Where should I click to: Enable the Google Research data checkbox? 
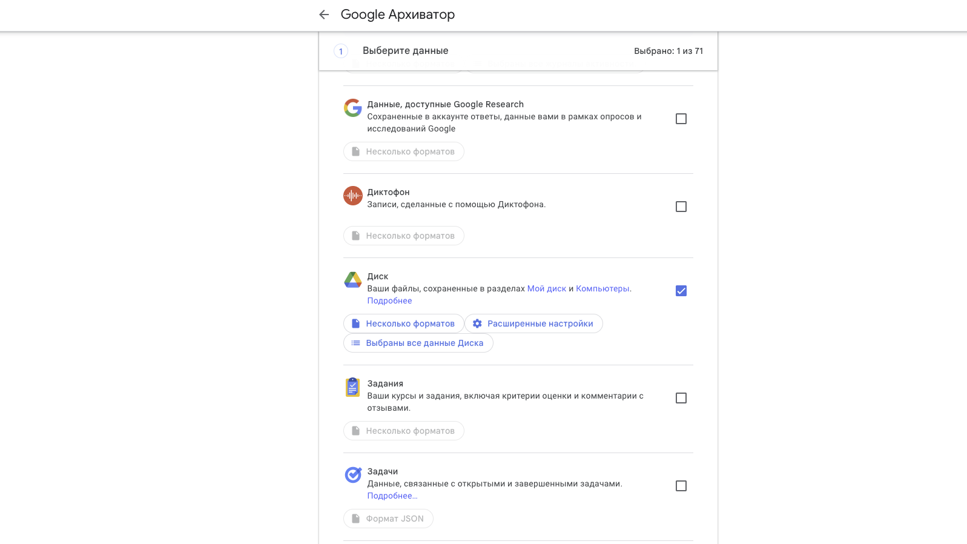(681, 119)
